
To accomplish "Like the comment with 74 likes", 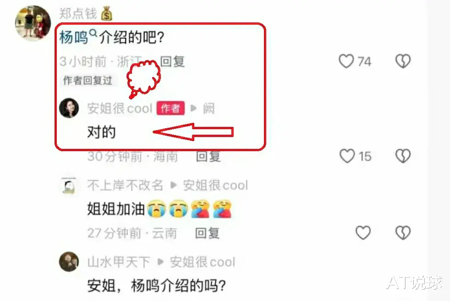I will (346, 61).
